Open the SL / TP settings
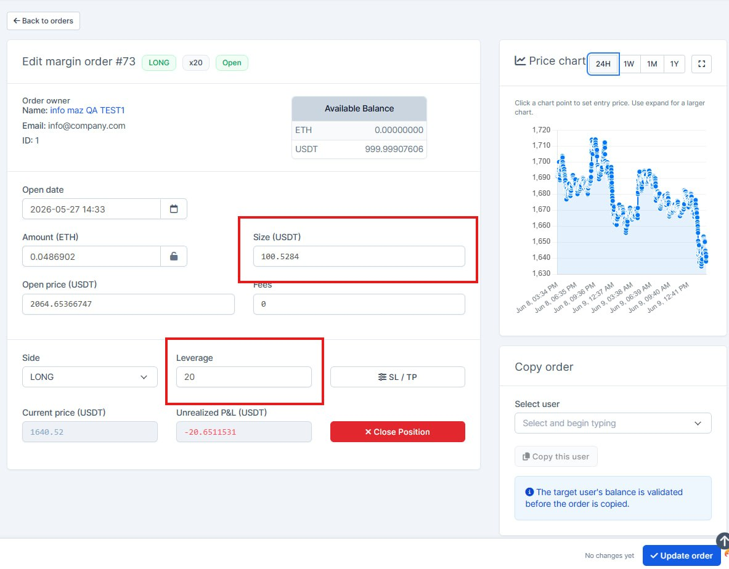This screenshot has height=569, width=729. point(397,377)
